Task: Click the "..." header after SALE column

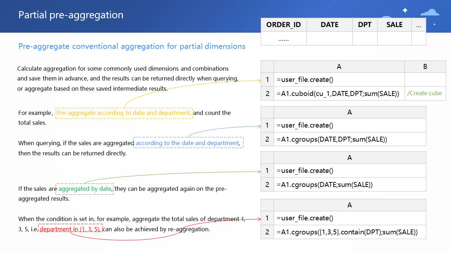Action: tap(419, 25)
